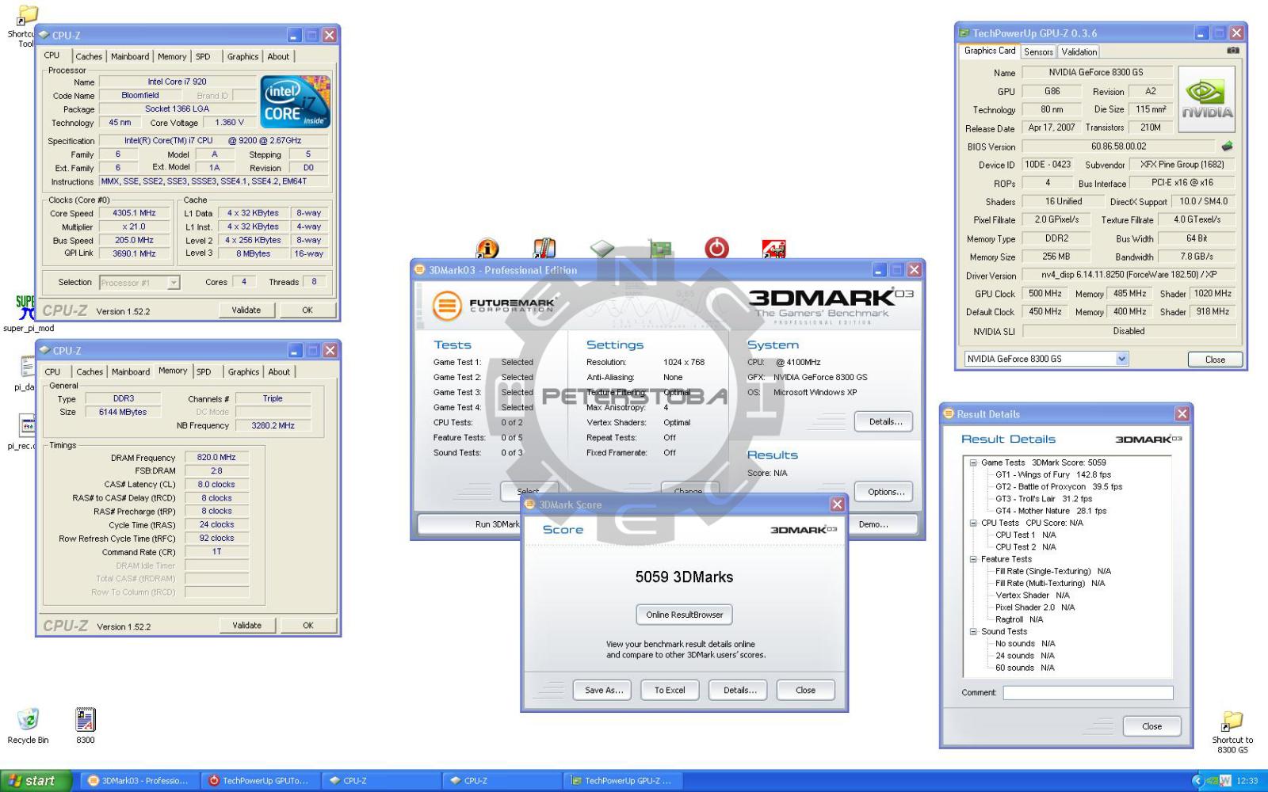Collapse the Game Tests tree node
Screen dimensions: 1268x792
tap(973, 463)
